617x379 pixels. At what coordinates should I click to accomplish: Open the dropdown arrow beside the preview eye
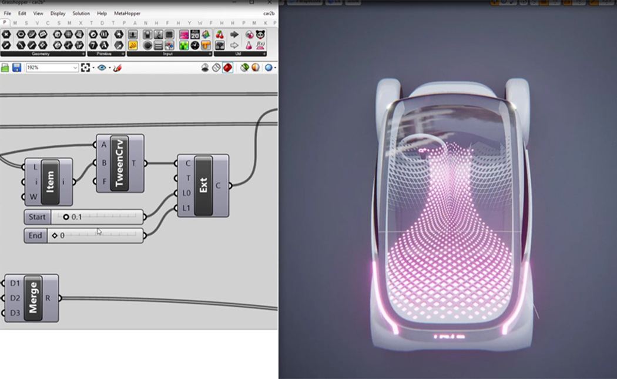click(109, 67)
